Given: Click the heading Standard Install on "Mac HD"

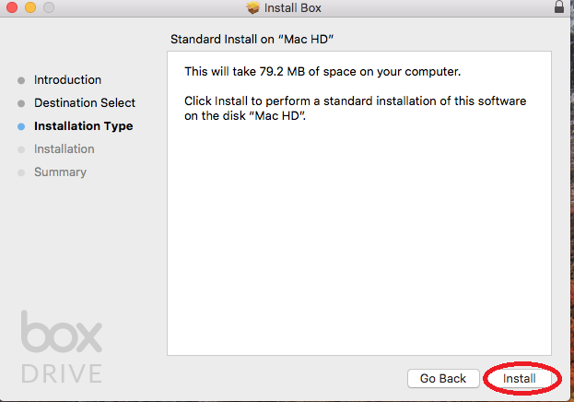Looking at the screenshot, I should [x=252, y=40].
